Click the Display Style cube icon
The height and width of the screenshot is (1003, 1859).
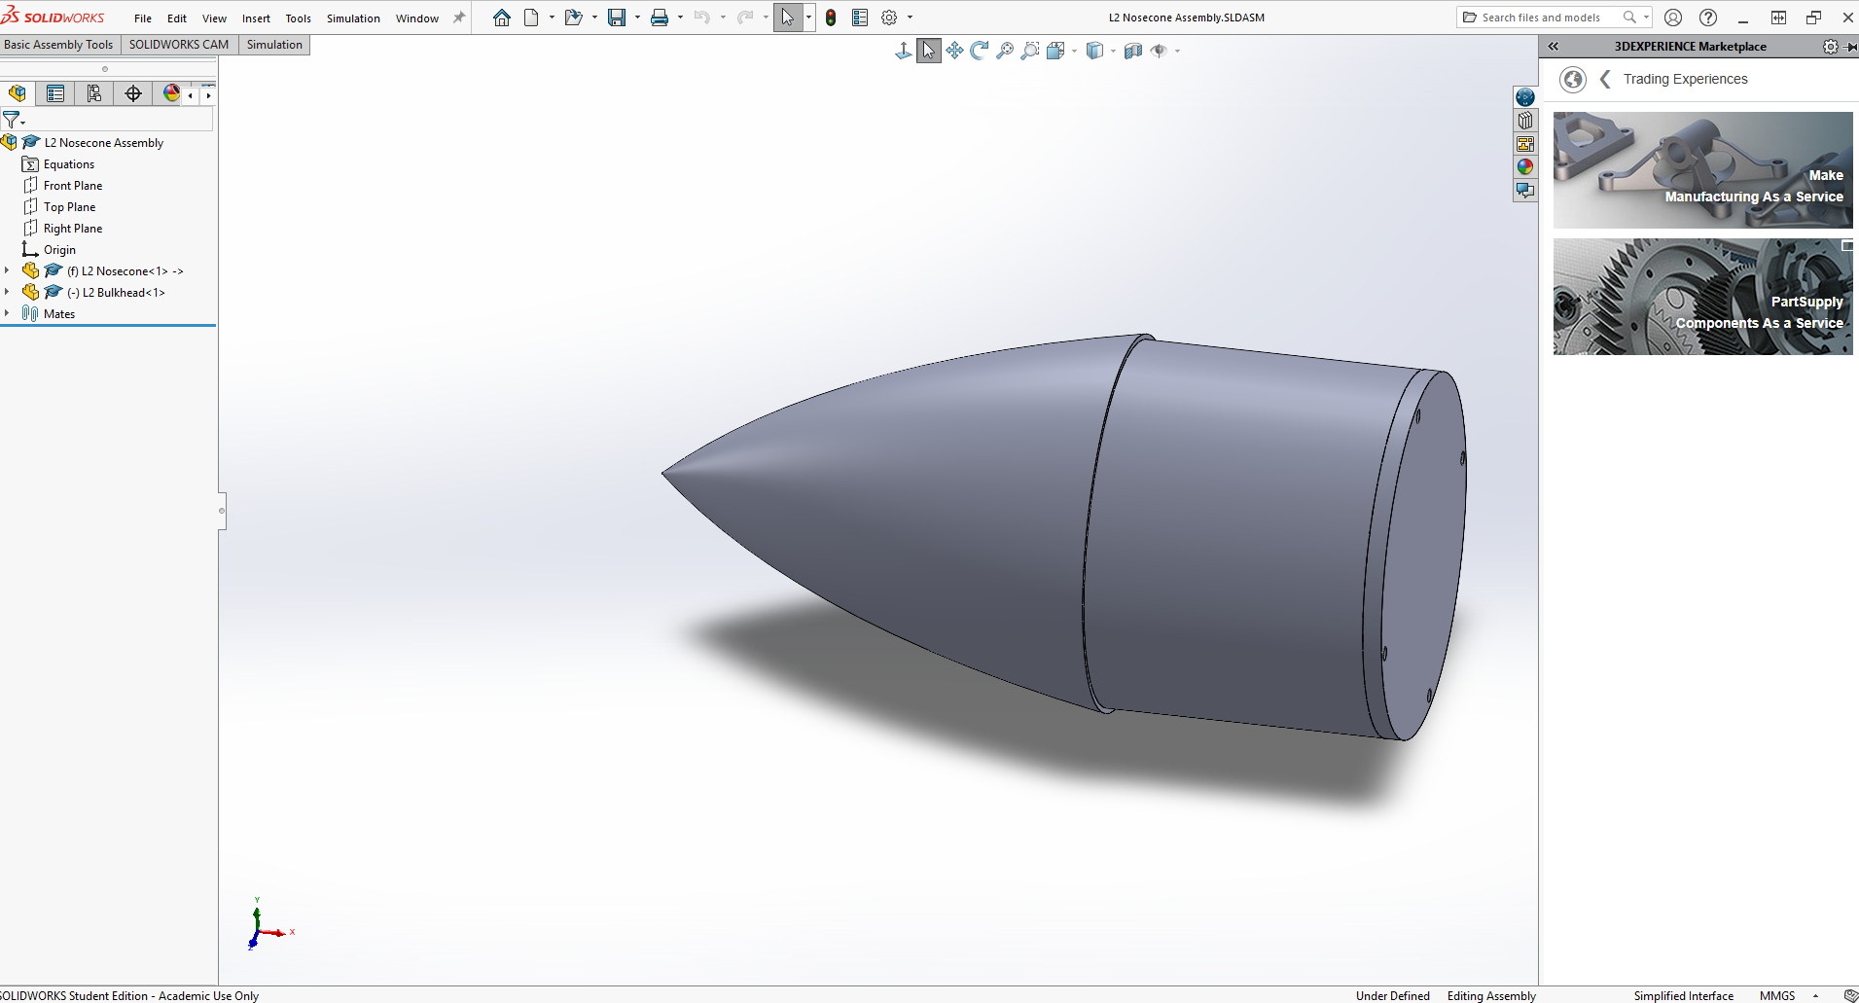click(1095, 51)
